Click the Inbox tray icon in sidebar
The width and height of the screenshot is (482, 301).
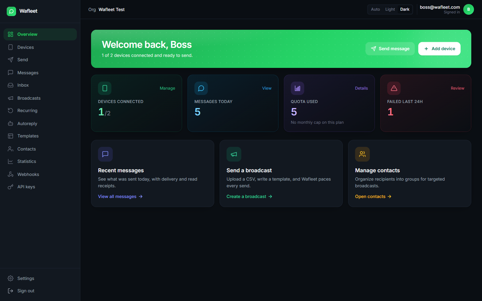(10, 85)
